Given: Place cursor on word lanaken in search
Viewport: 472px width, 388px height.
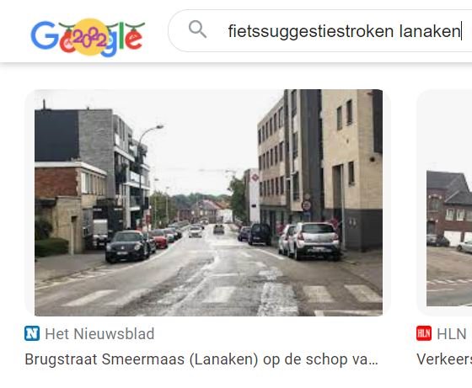Looking at the screenshot, I should pos(430,31).
